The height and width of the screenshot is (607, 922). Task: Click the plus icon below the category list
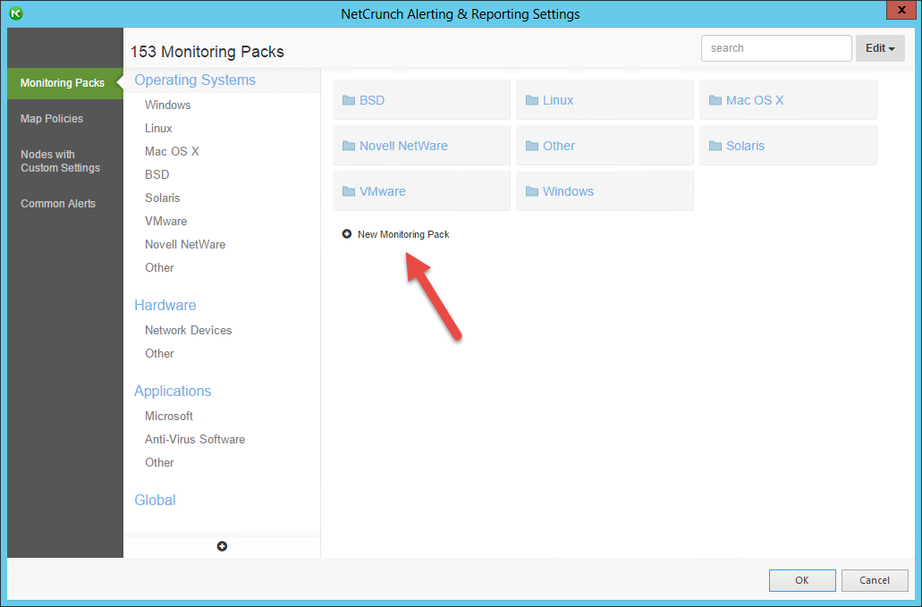click(x=222, y=546)
